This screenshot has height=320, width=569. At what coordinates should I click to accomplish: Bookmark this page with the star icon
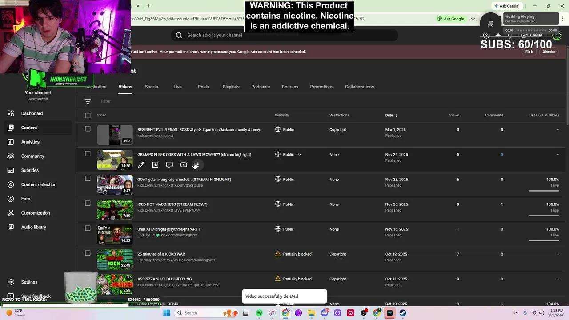coord(473,19)
